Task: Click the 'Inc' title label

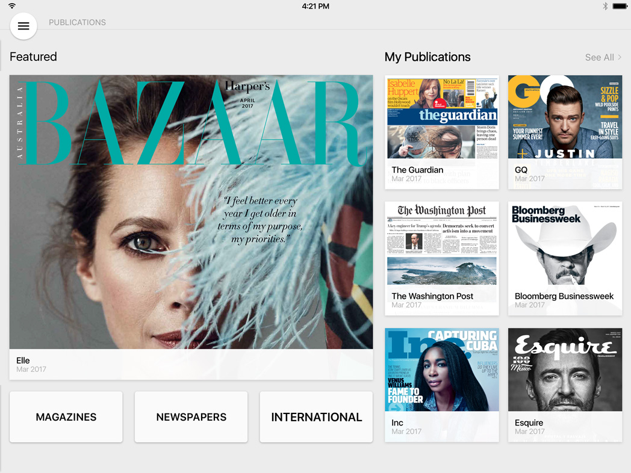Action: (x=397, y=422)
